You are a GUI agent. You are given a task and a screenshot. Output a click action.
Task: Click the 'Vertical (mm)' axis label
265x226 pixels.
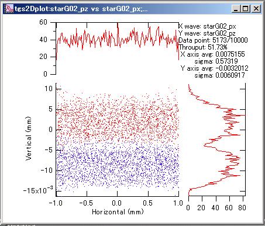click(29, 138)
